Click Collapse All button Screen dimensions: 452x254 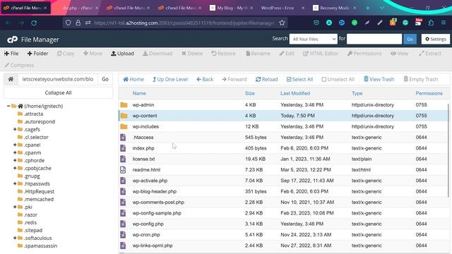[x=58, y=92]
